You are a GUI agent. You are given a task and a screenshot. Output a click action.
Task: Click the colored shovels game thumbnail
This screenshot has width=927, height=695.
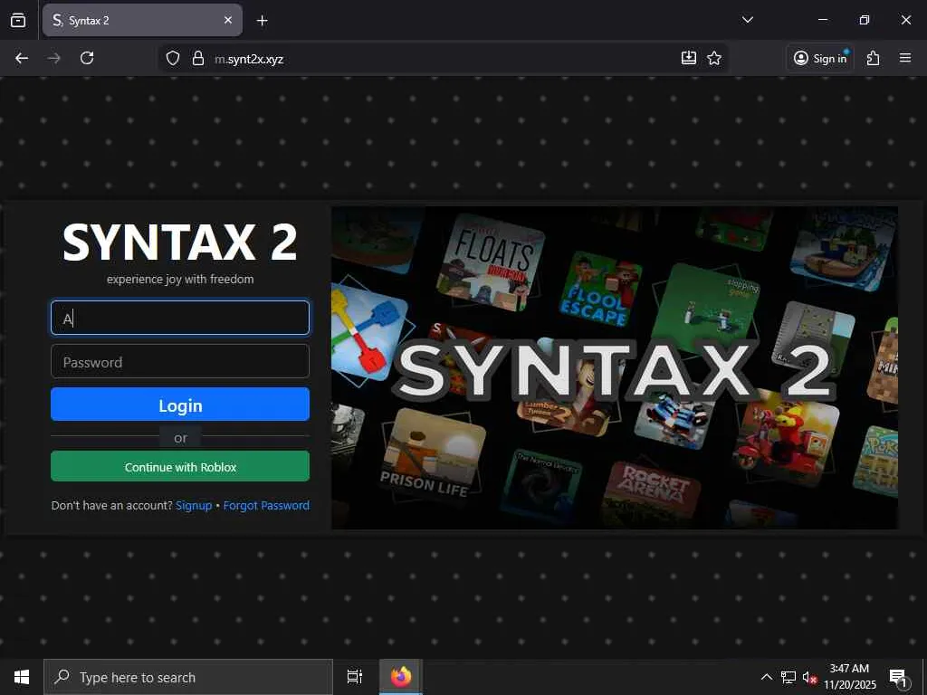[367, 331]
